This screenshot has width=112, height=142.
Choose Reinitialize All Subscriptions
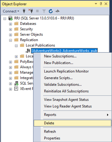point(73,91)
